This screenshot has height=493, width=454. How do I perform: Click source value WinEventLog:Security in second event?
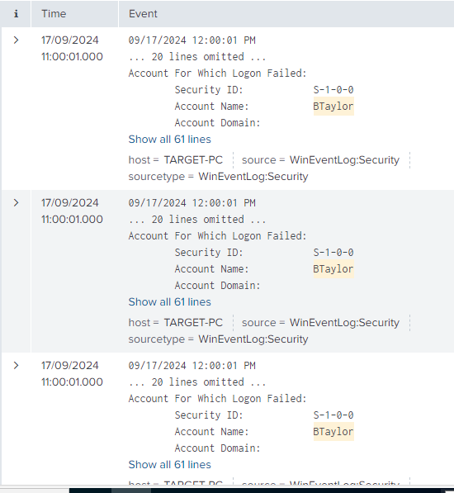[344, 322]
